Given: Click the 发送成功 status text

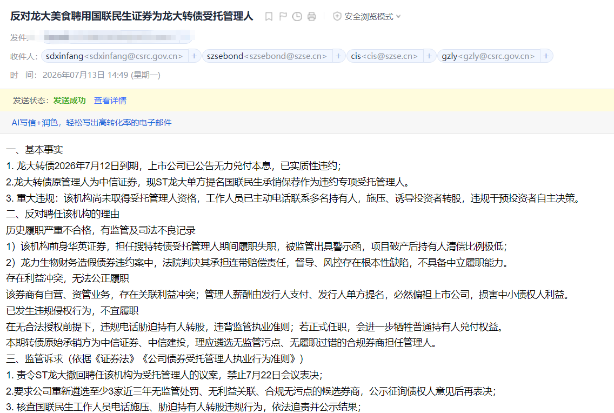Looking at the screenshot, I should (x=69, y=101).
